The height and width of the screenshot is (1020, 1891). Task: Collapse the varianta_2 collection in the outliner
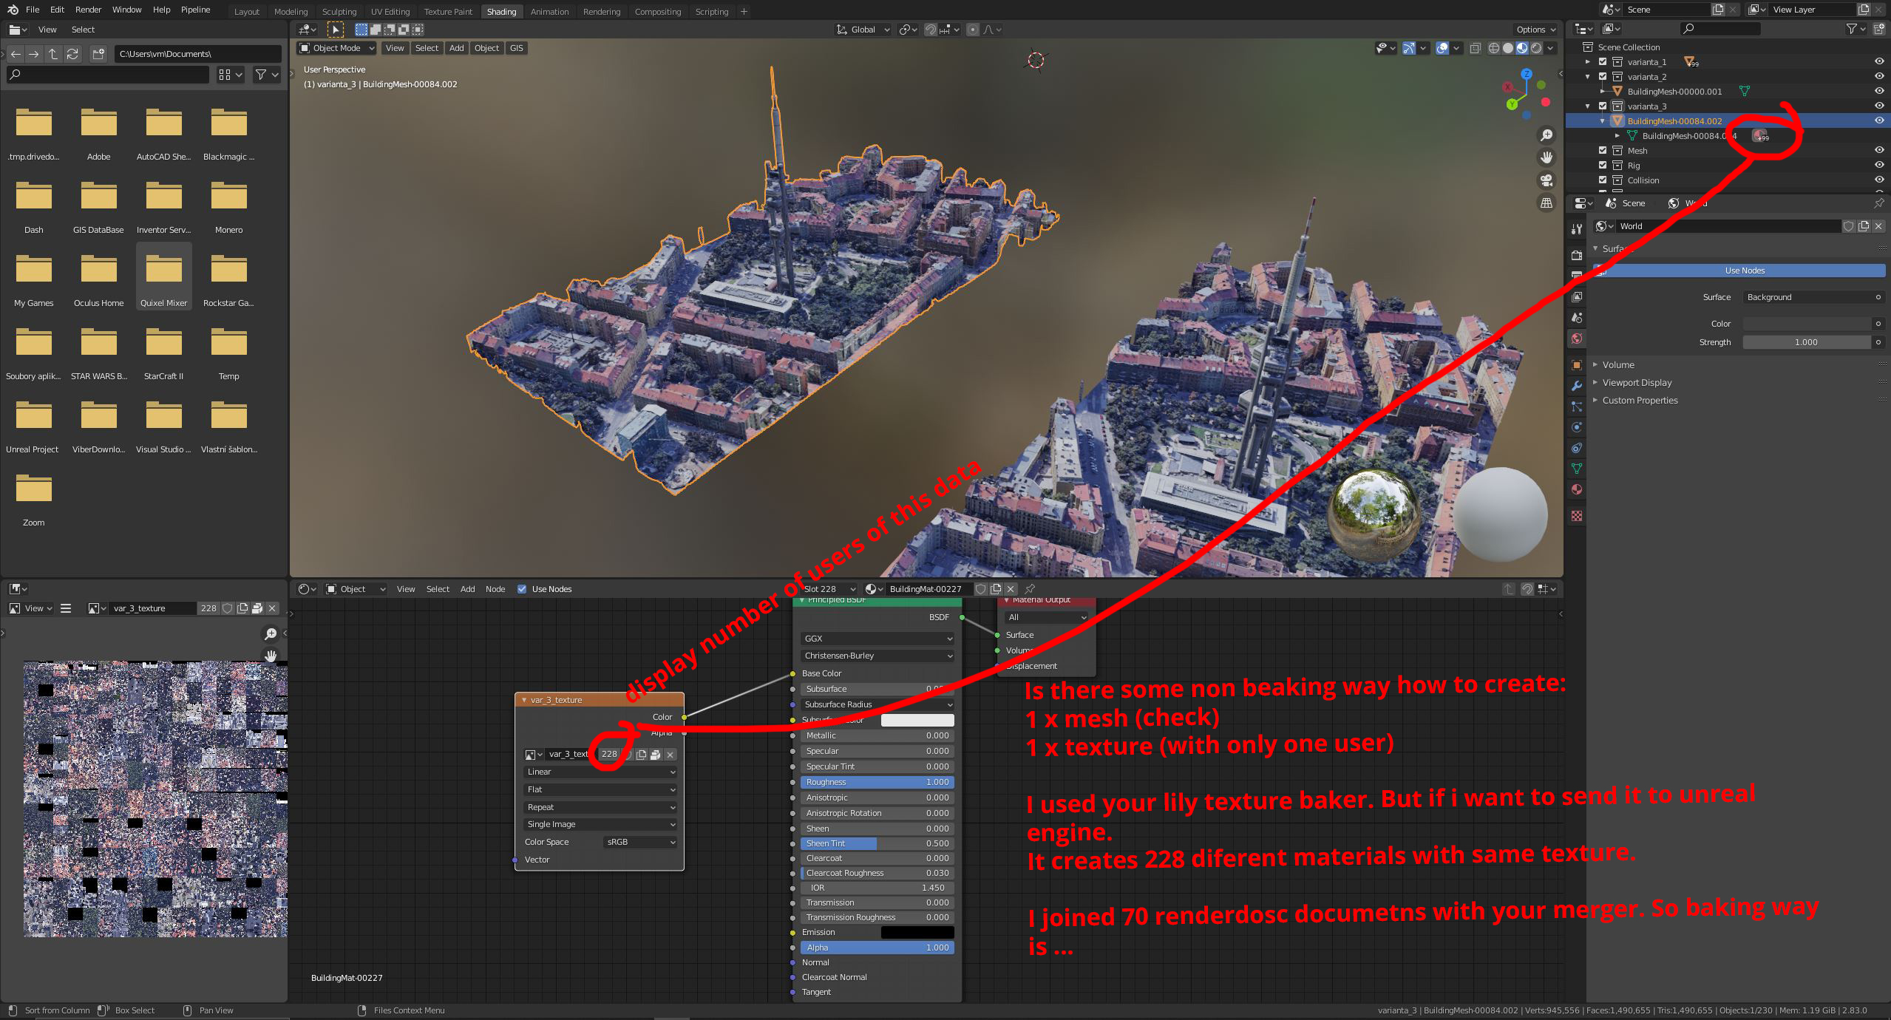pyautogui.click(x=1588, y=76)
